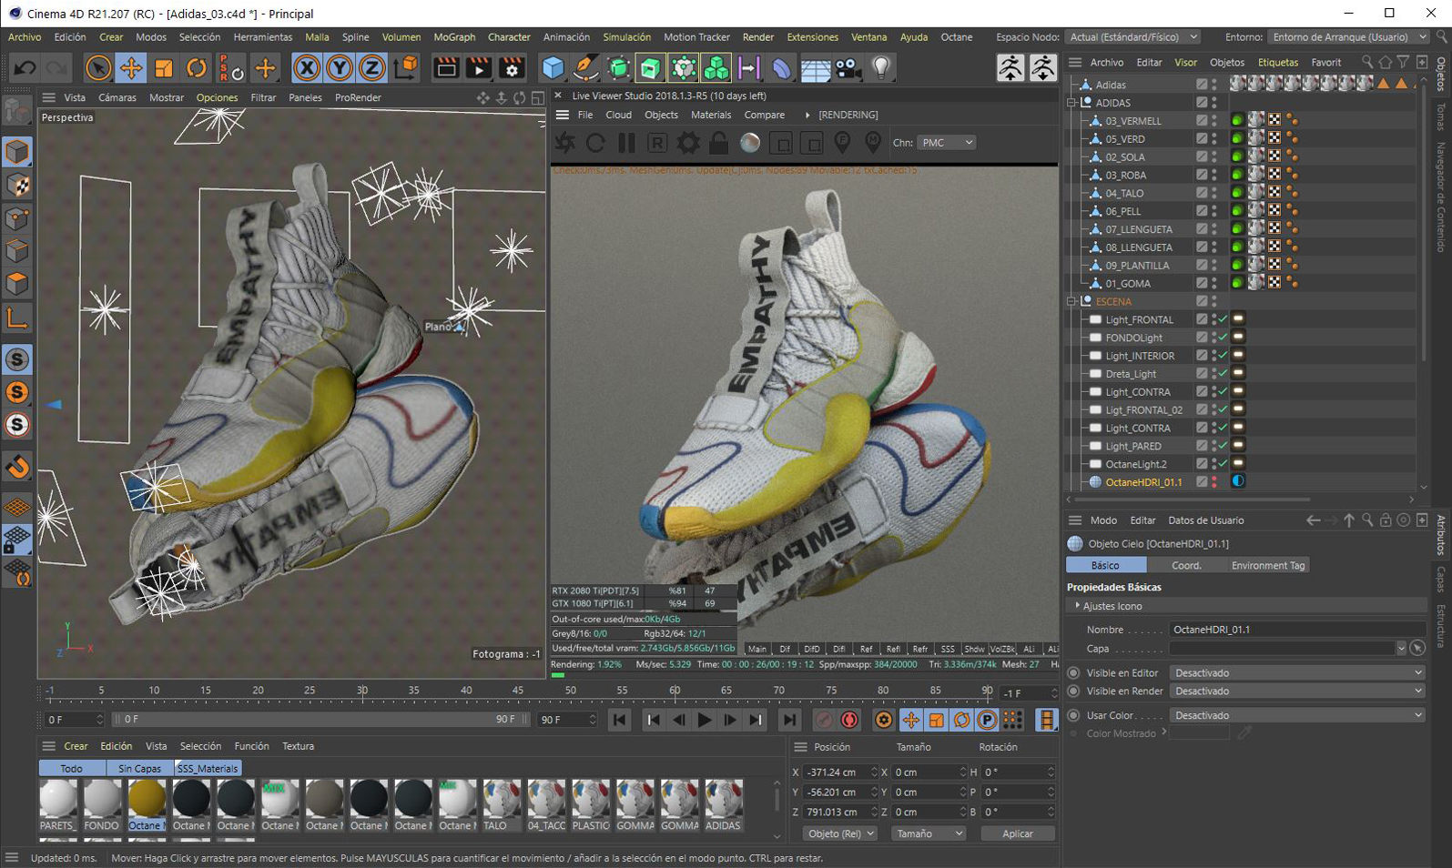The width and height of the screenshot is (1452, 868).
Task: Open Visible en Editor dropdown
Action: (1296, 672)
